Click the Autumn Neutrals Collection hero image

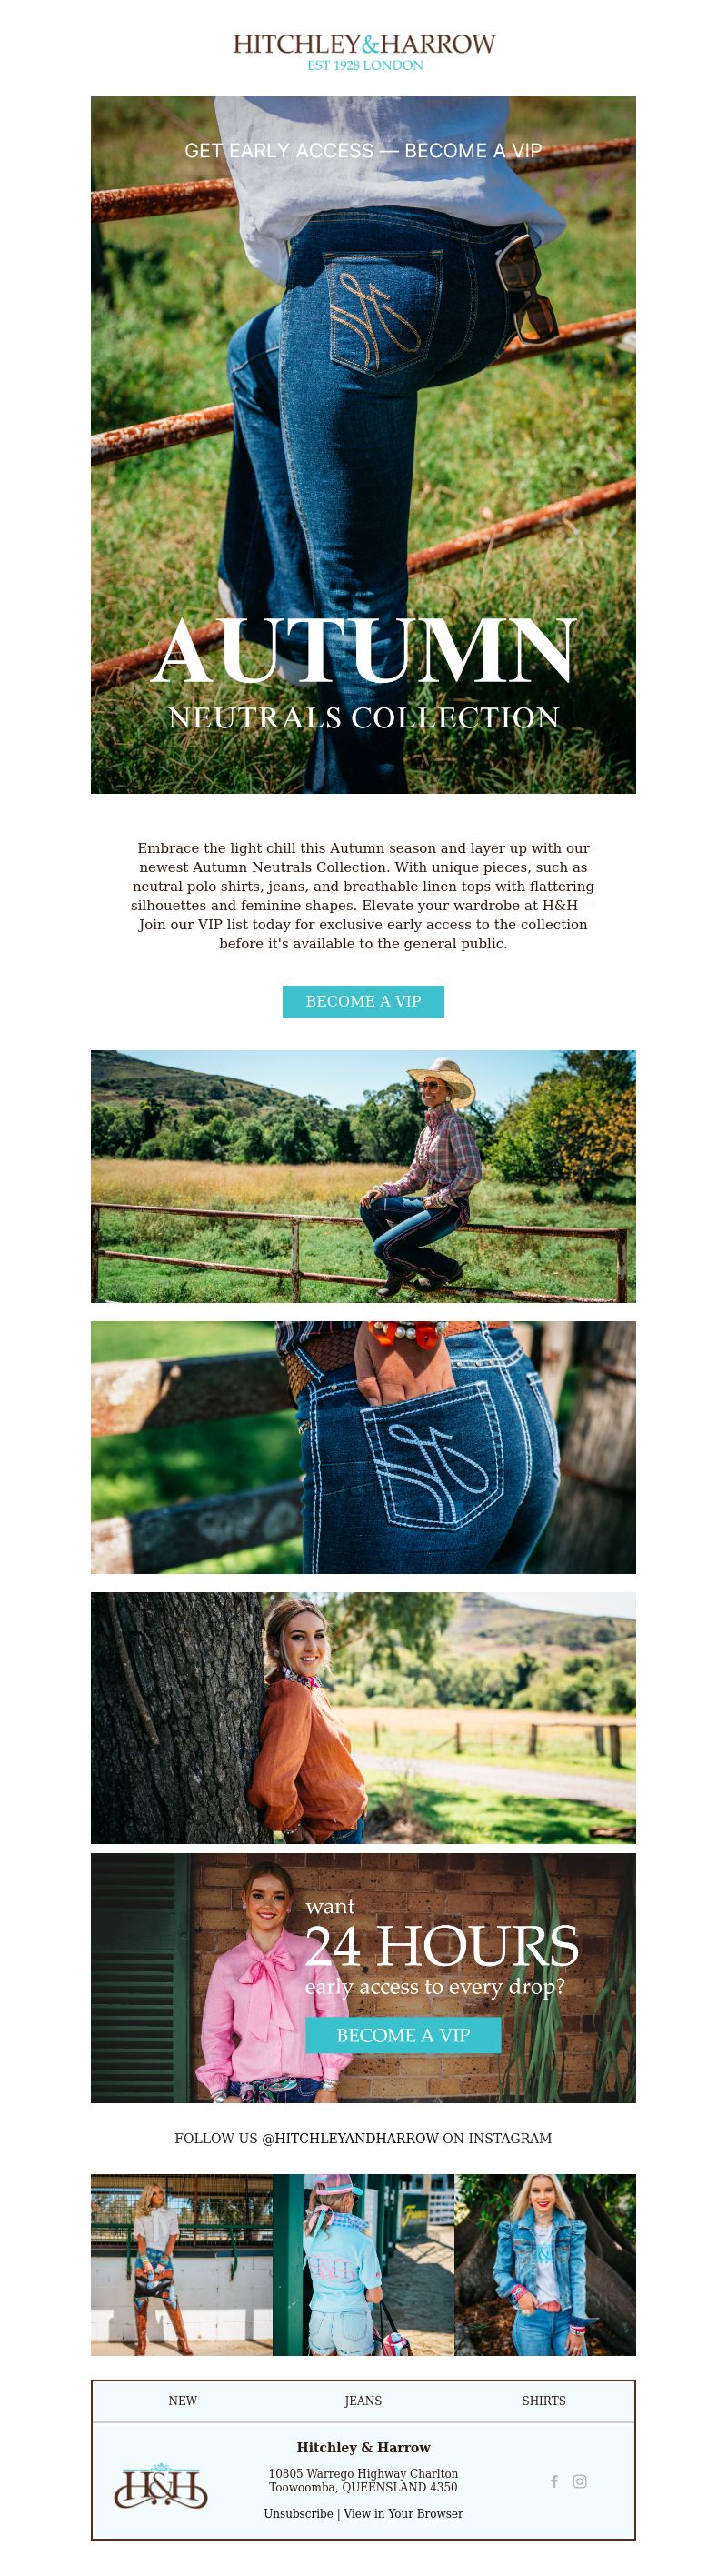[363, 445]
